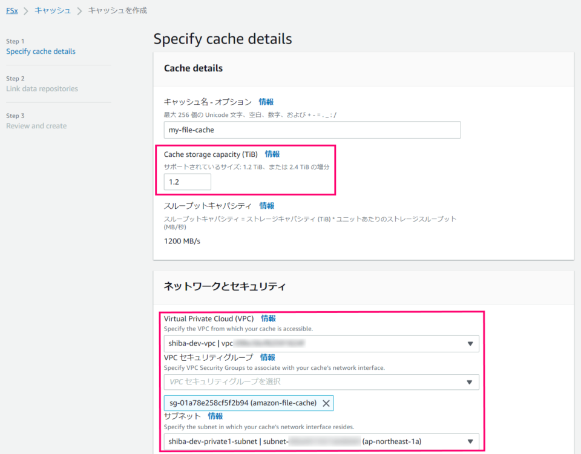
Task: Click the VPC セキュリティグループを選択 placeholder field
Action: (303, 382)
